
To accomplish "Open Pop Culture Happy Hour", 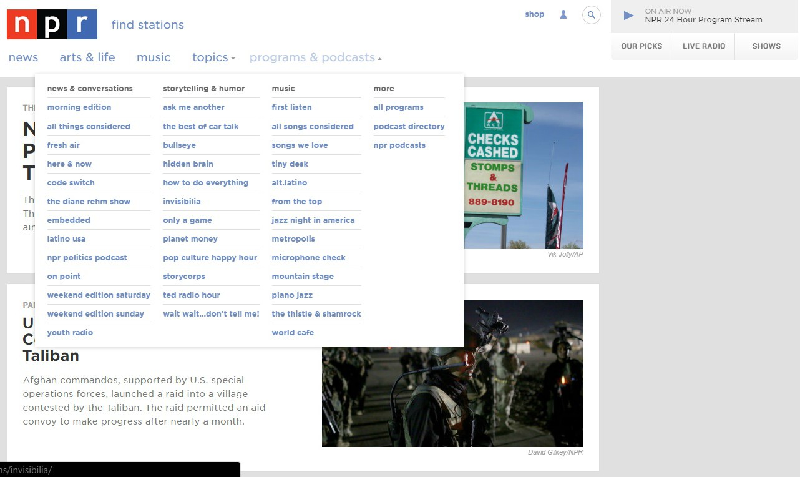I will (x=210, y=257).
